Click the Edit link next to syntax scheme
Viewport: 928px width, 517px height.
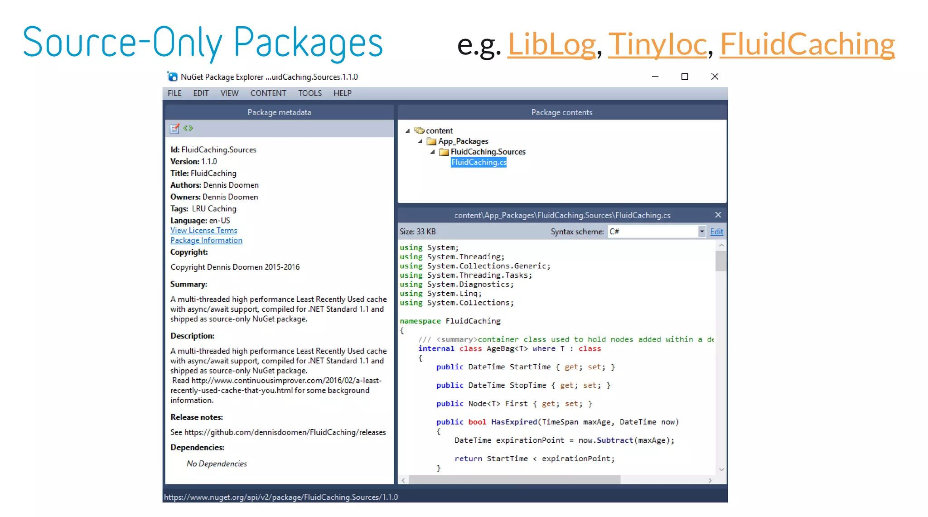[x=716, y=232]
